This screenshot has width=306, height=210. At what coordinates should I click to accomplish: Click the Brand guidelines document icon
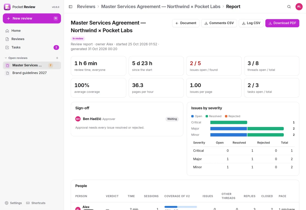(x=8, y=73)
